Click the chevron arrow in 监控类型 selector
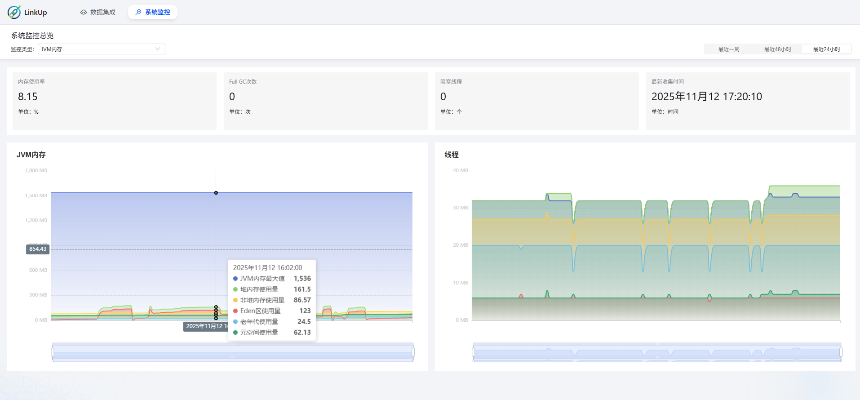 coord(158,49)
